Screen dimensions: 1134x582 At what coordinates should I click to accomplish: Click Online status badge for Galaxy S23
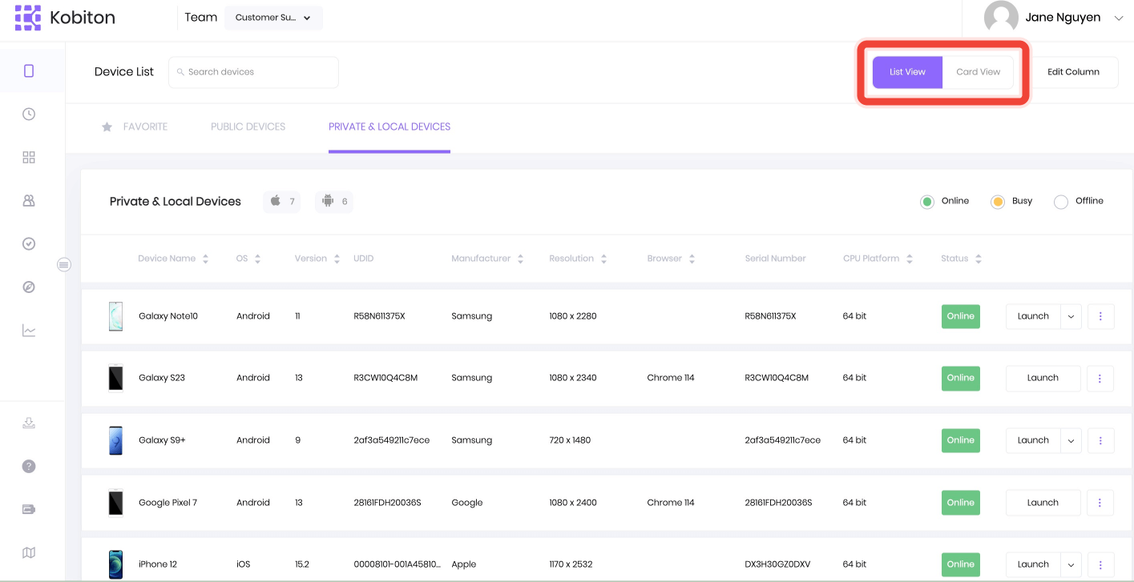coord(960,378)
